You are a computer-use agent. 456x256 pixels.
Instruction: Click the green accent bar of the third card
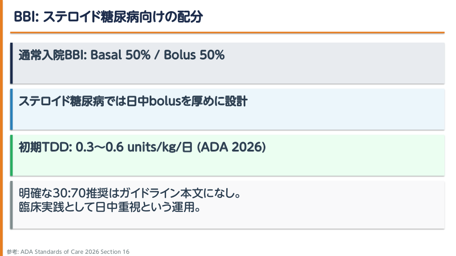tap(12, 156)
